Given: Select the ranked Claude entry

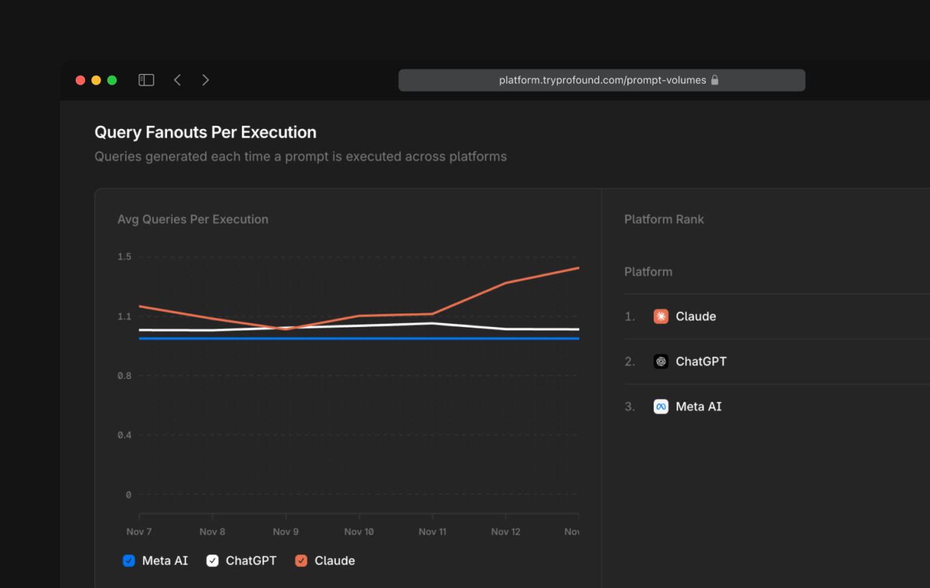Looking at the screenshot, I should 696,316.
